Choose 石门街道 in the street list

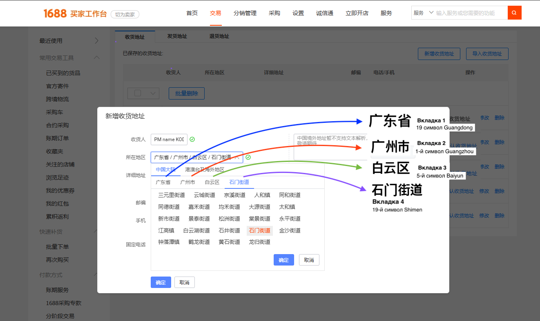pyautogui.click(x=259, y=230)
